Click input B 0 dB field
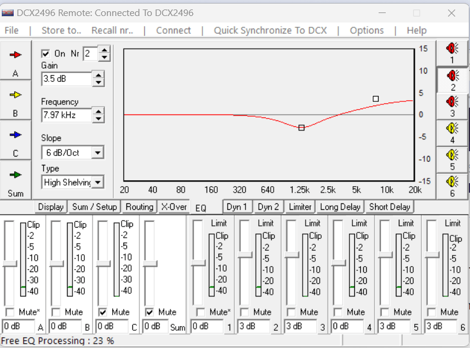 pyautogui.click(x=65, y=326)
